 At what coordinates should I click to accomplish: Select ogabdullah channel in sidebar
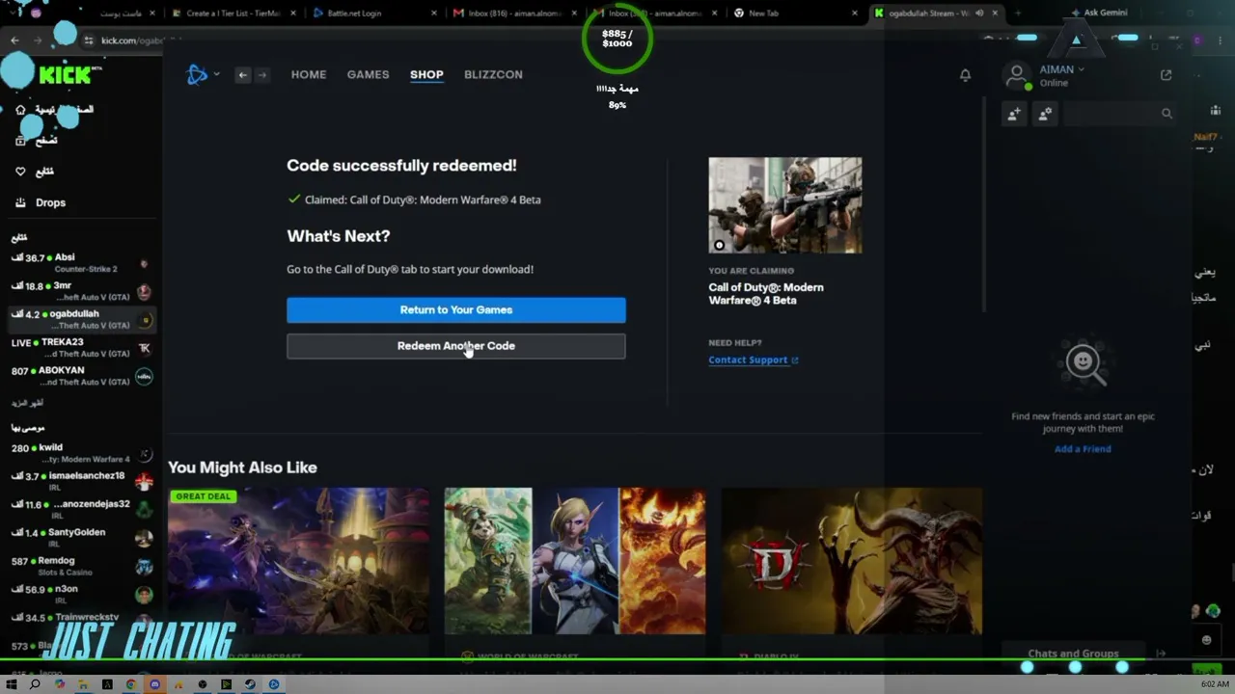coord(82,319)
